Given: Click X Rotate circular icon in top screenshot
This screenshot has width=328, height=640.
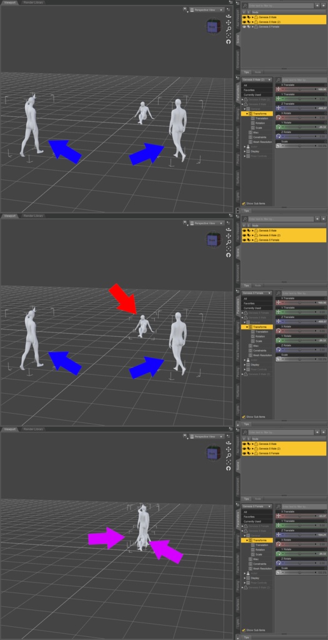Looking at the screenshot, I should pos(279,117).
